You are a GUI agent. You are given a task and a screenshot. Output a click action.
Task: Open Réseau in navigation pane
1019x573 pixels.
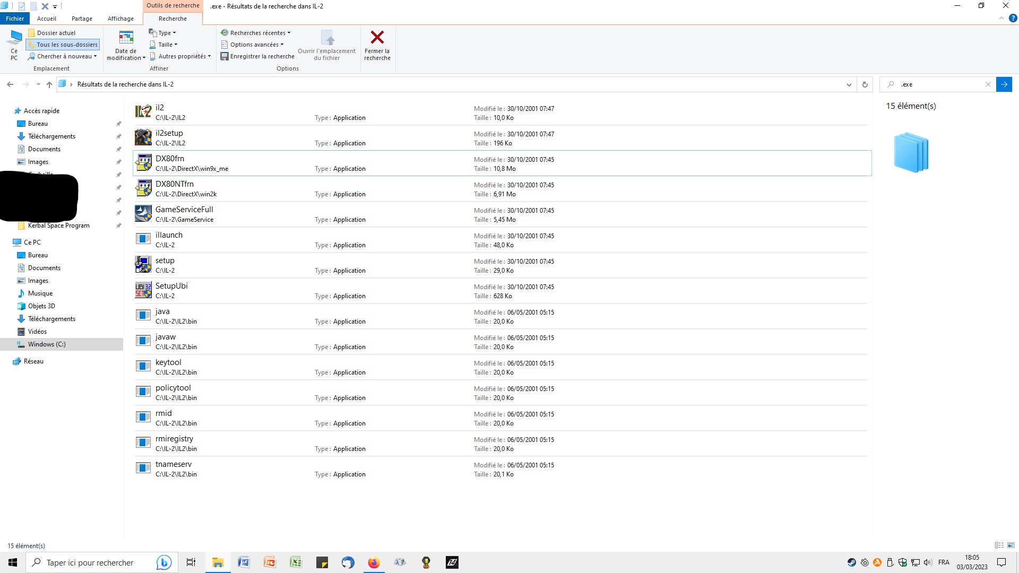(x=33, y=361)
